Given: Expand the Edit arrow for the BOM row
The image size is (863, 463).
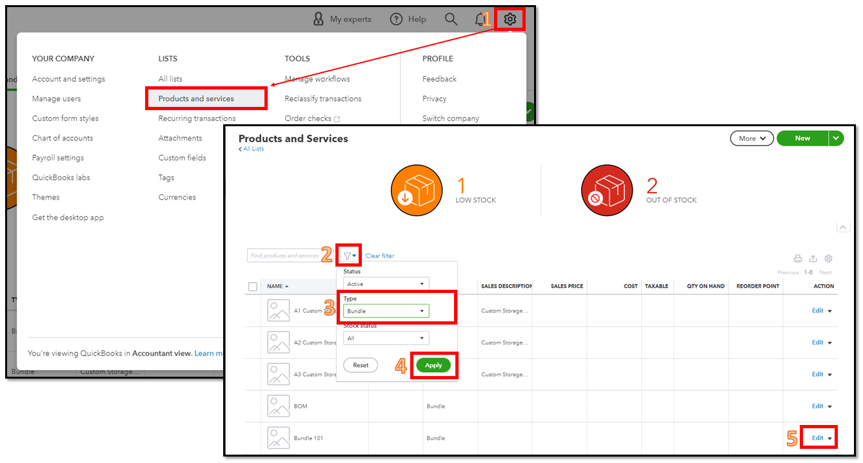Looking at the screenshot, I should tap(829, 406).
